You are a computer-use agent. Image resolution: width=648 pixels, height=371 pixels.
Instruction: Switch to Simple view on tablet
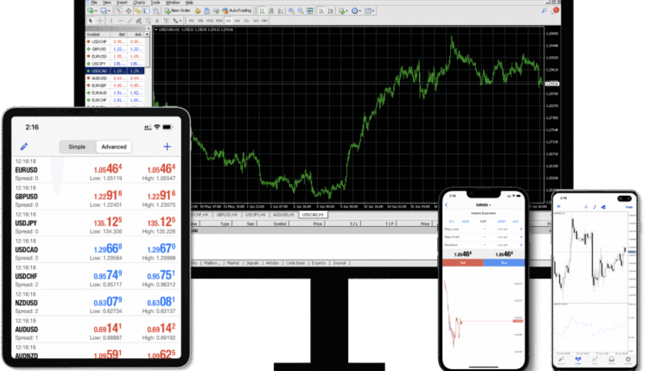[78, 147]
